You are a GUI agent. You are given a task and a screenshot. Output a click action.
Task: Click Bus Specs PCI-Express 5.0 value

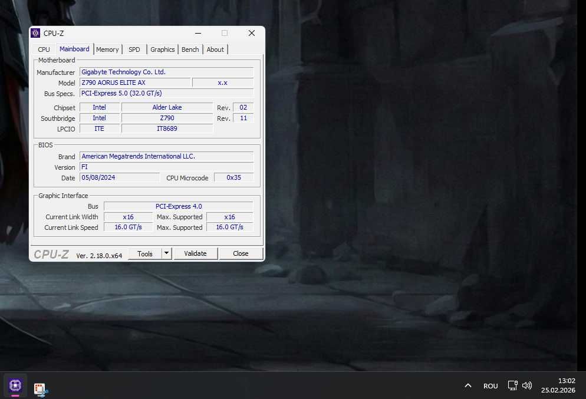[x=167, y=93]
